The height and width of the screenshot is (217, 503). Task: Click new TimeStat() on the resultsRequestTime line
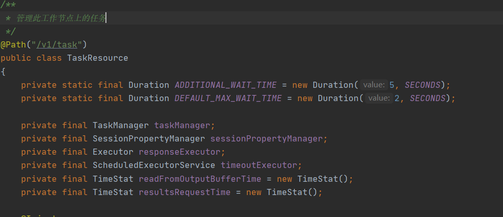[x=282, y=192]
